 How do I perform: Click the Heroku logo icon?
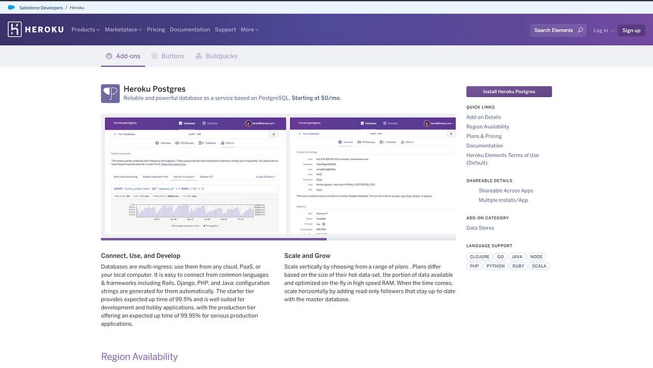point(15,29)
